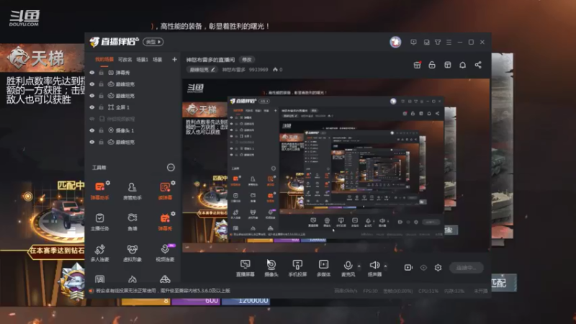This screenshot has height=324, width=576.
Task: Toggle the preview eye beside settings gear
Action: pyautogui.click(x=423, y=267)
